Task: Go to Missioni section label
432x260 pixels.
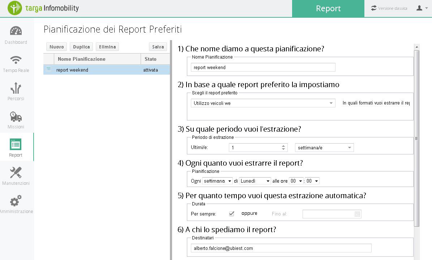Action: coord(16,127)
